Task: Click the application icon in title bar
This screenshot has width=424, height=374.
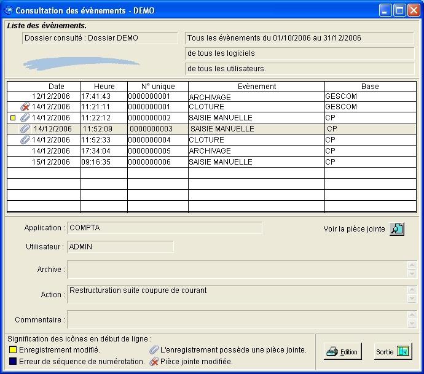Action: pos(9,10)
